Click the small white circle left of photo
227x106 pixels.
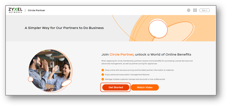(30, 79)
